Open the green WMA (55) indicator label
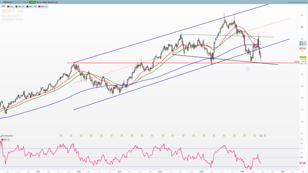Screen dimensions: 308x173 (x=20, y=7)
